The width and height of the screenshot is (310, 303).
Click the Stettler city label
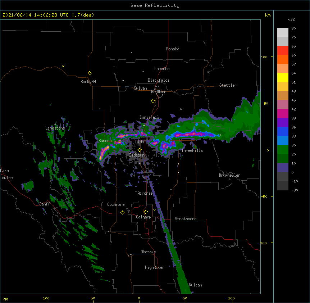[228, 85]
